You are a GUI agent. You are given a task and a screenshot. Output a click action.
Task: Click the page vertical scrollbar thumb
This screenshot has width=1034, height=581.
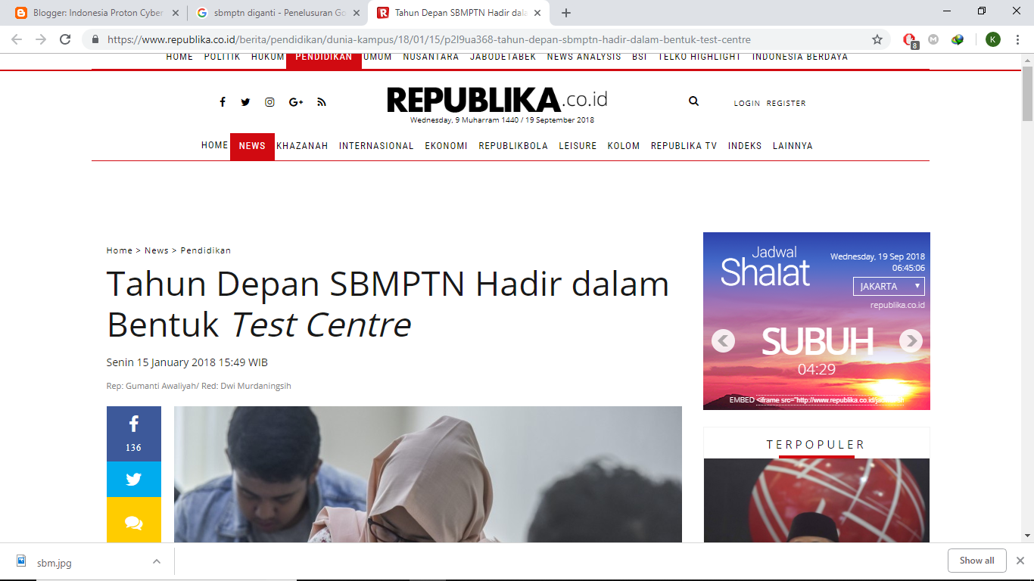coord(1027,94)
